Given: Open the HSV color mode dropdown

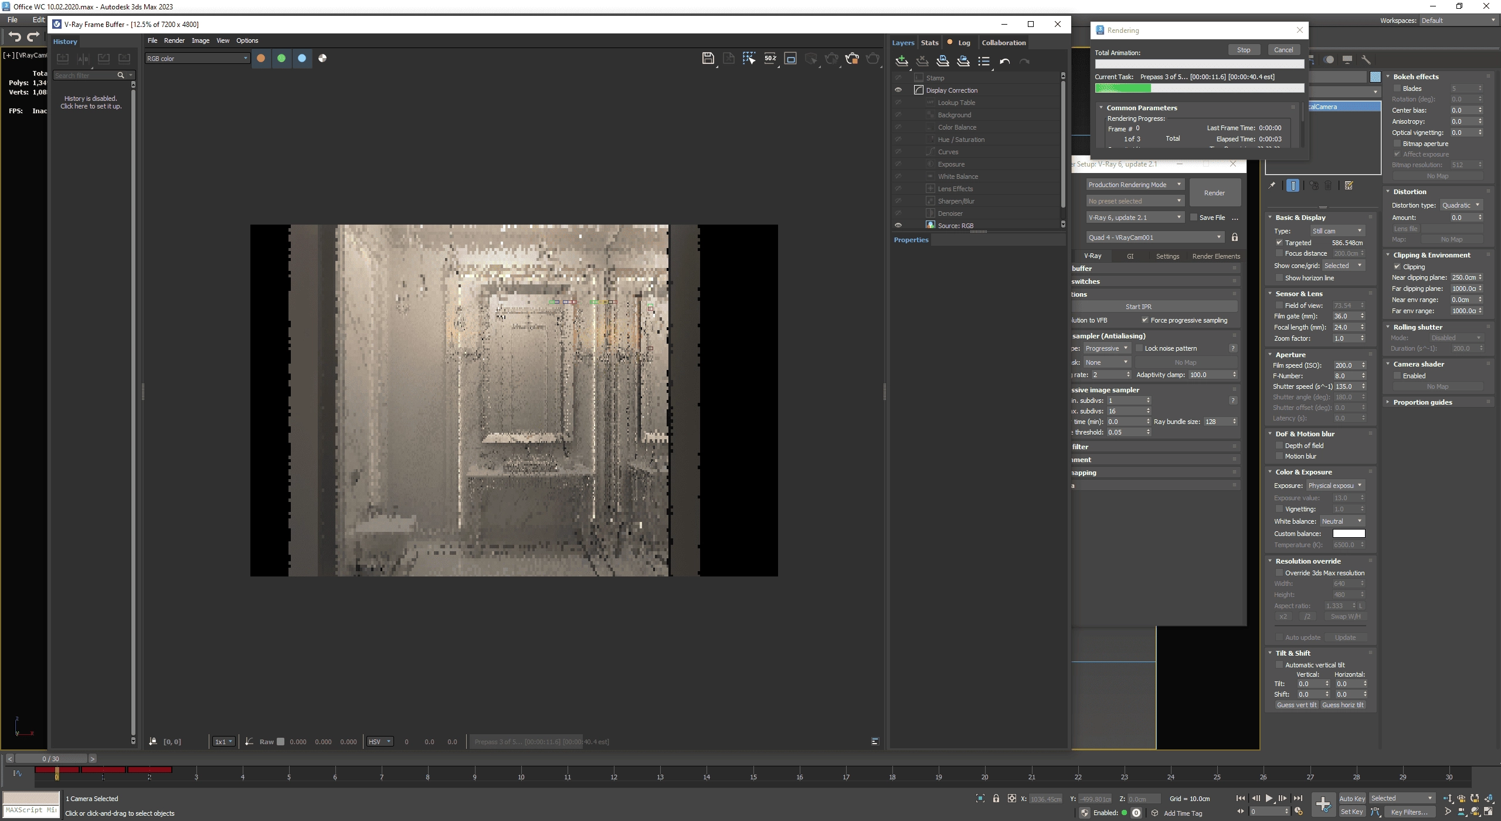Looking at the screenshot, I should pyautogui.click(x=379, y=741).
